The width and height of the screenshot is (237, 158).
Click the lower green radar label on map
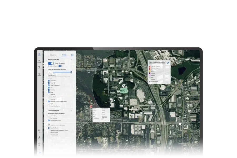click(x=124, y=92)
